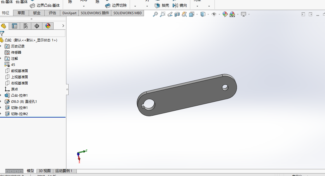Select the 原点 (Origin) item
Screen dimensions: 325x176
[12, 89]
